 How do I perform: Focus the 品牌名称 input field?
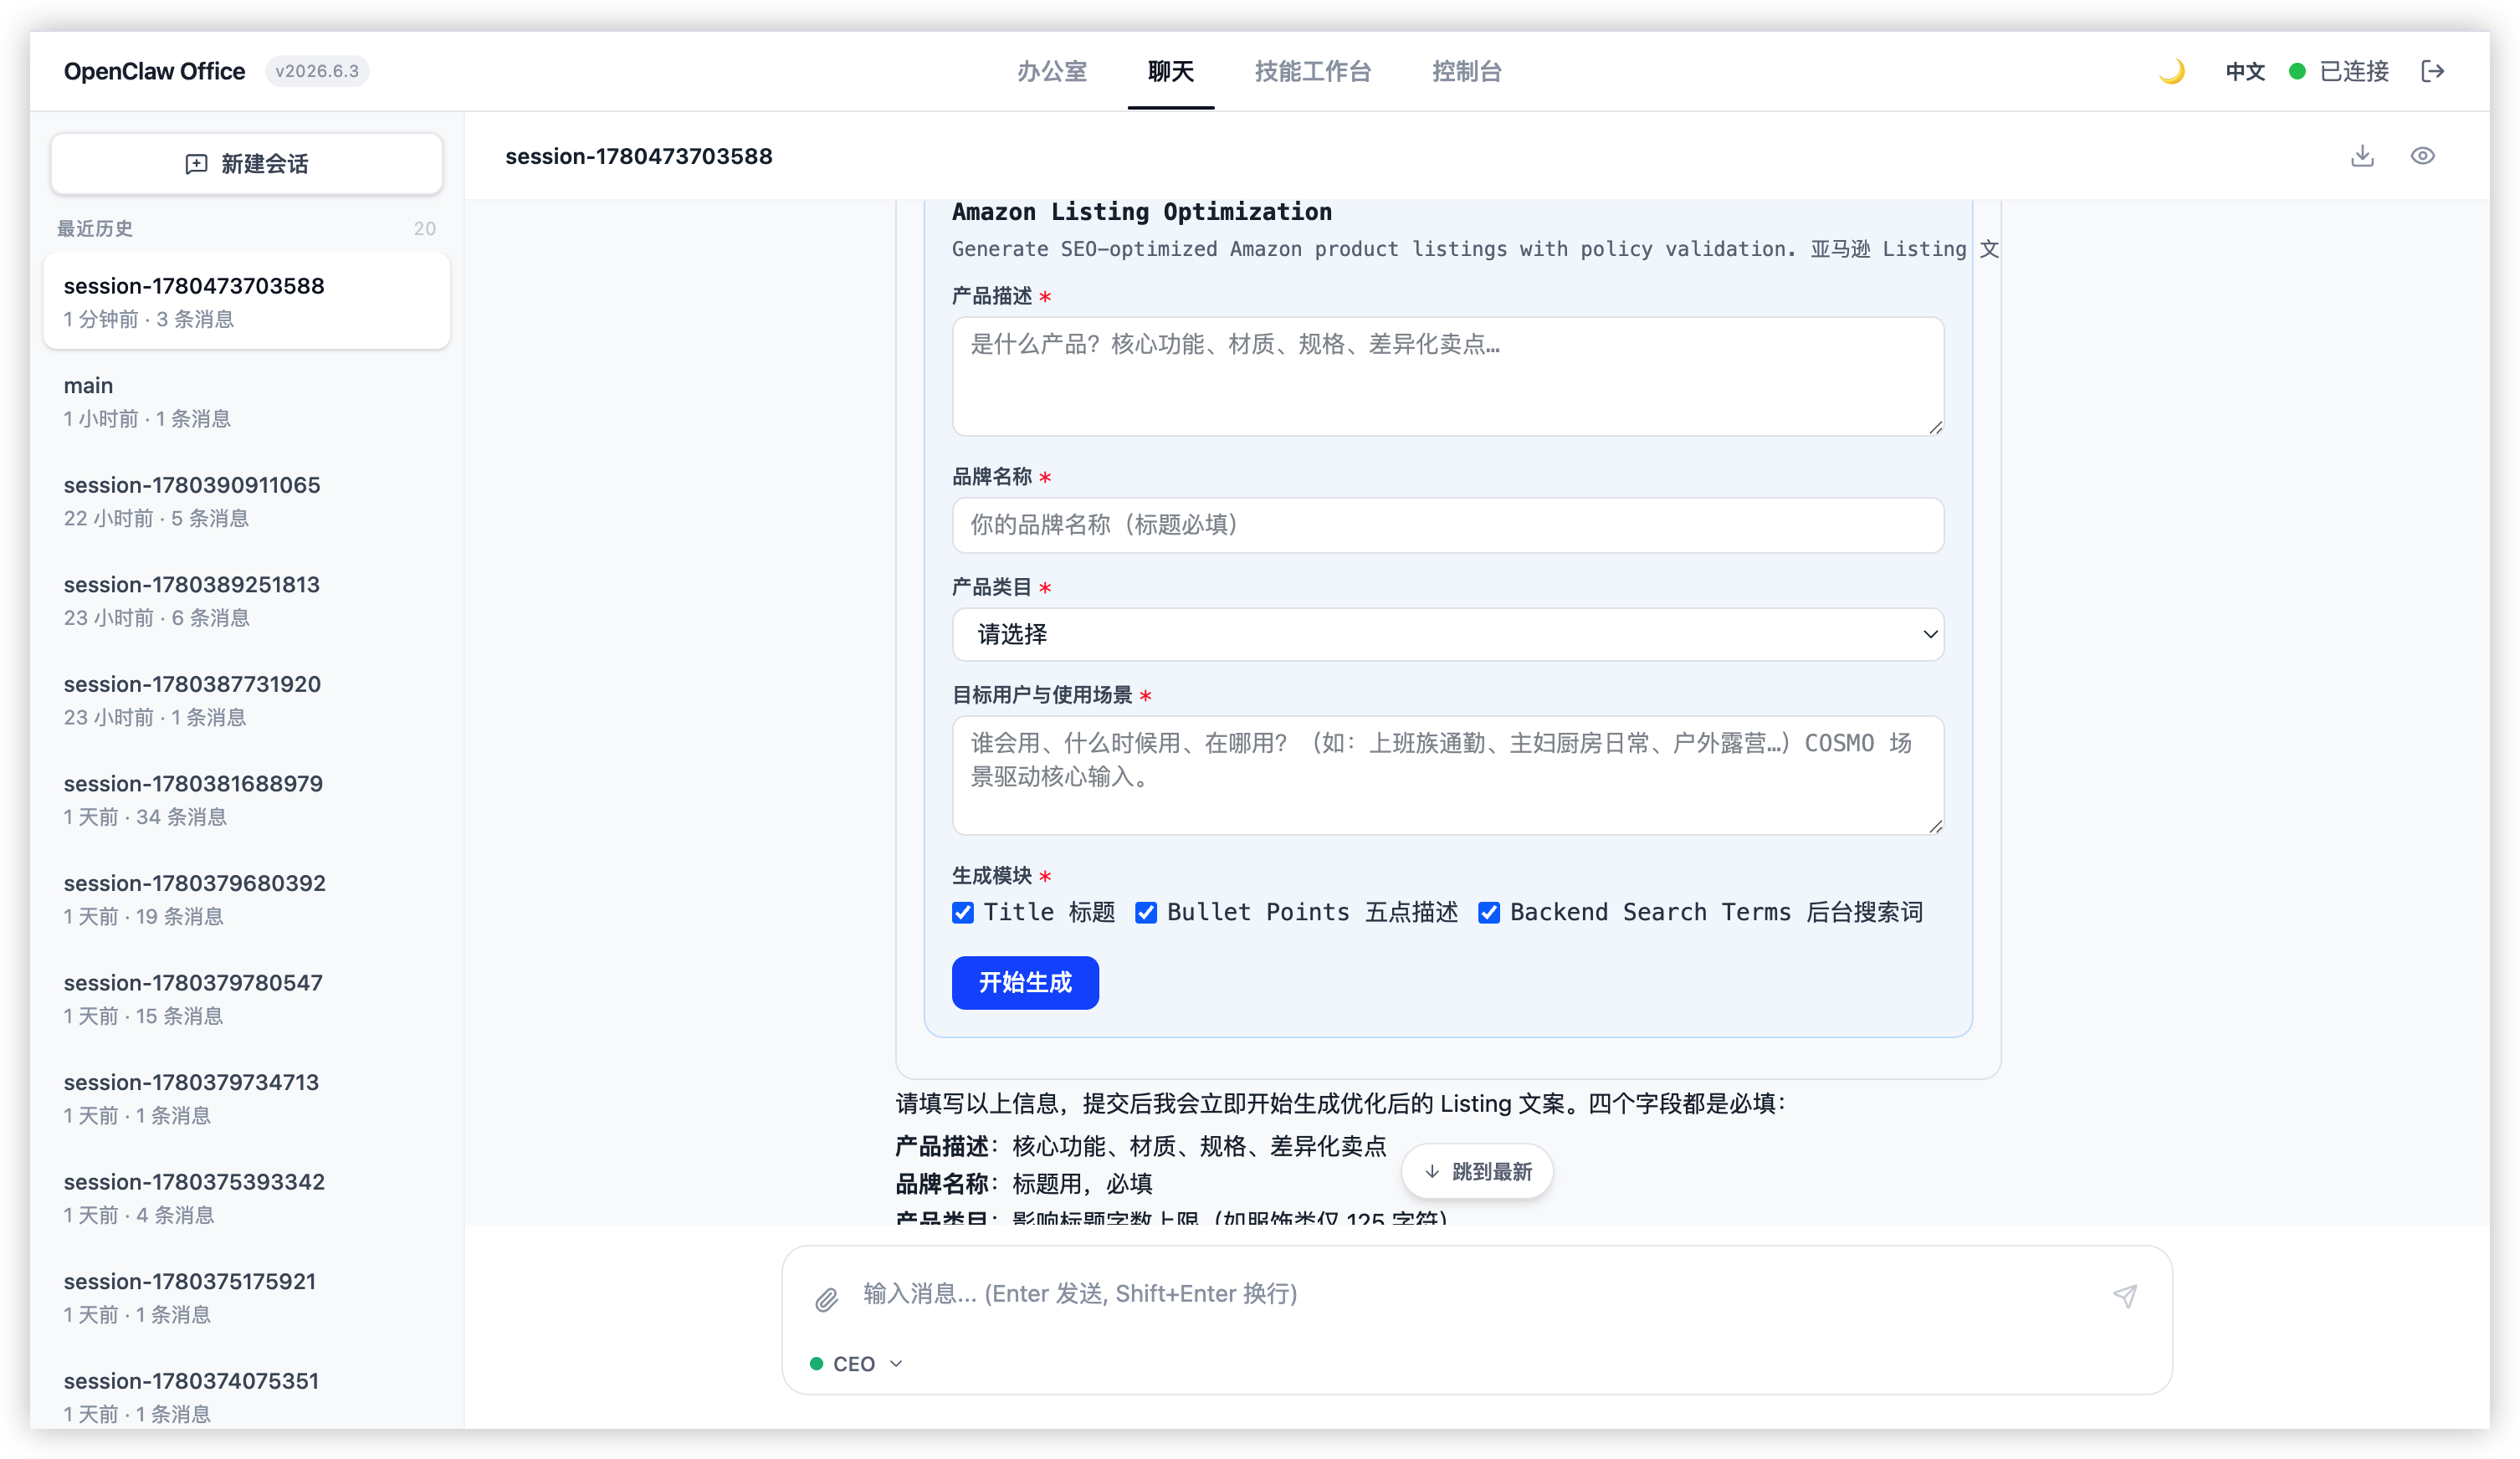click(1447, 525)
